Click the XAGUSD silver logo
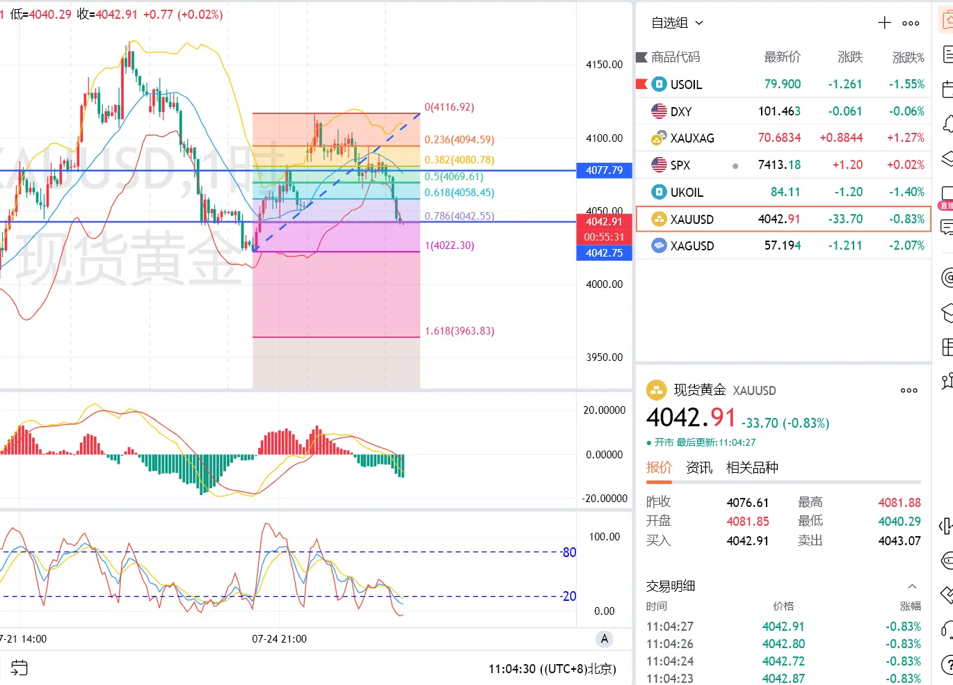953x685 pixels. click(659, 245)
